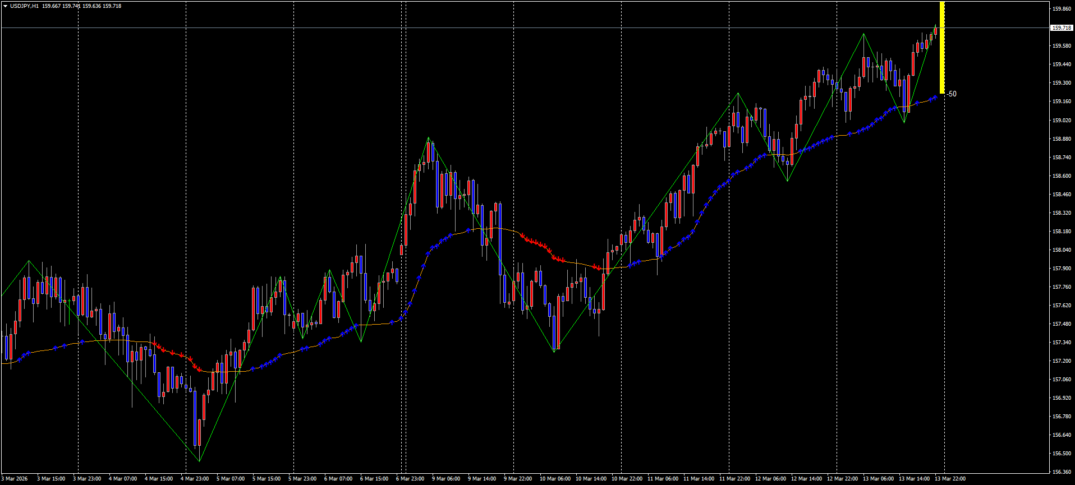
Task: Click the 12 Mar 14:00 time axis label
Action: (806, 479)
